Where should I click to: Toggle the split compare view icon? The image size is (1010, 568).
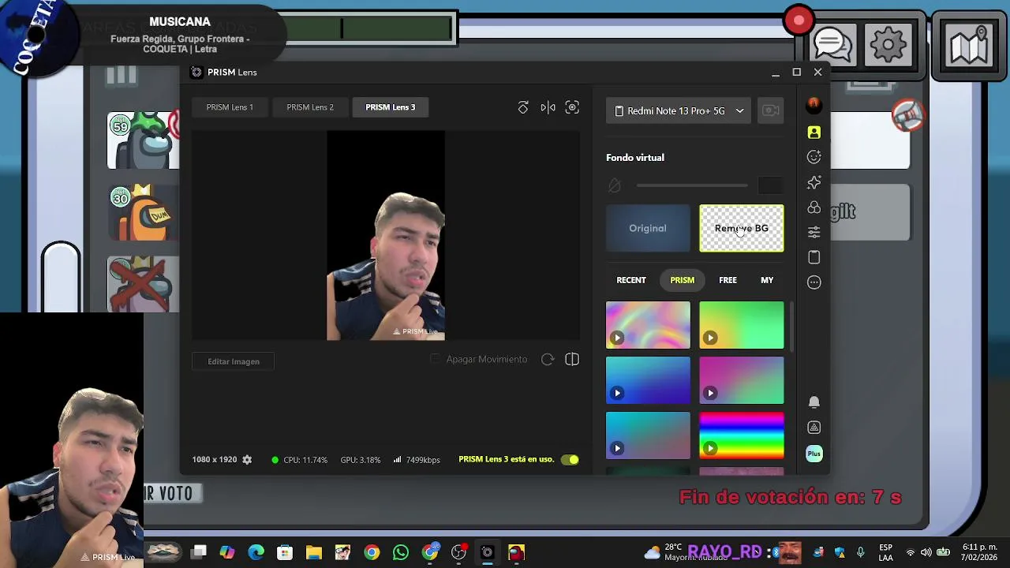coord(572,360)
